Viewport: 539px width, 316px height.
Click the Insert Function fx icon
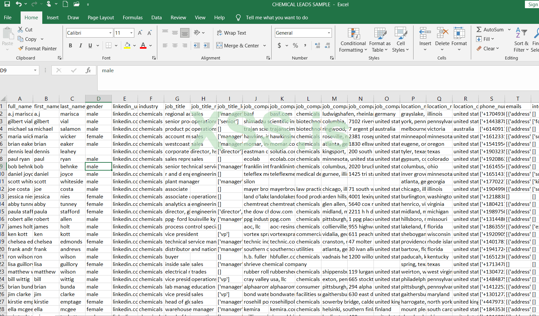(88, 70)
